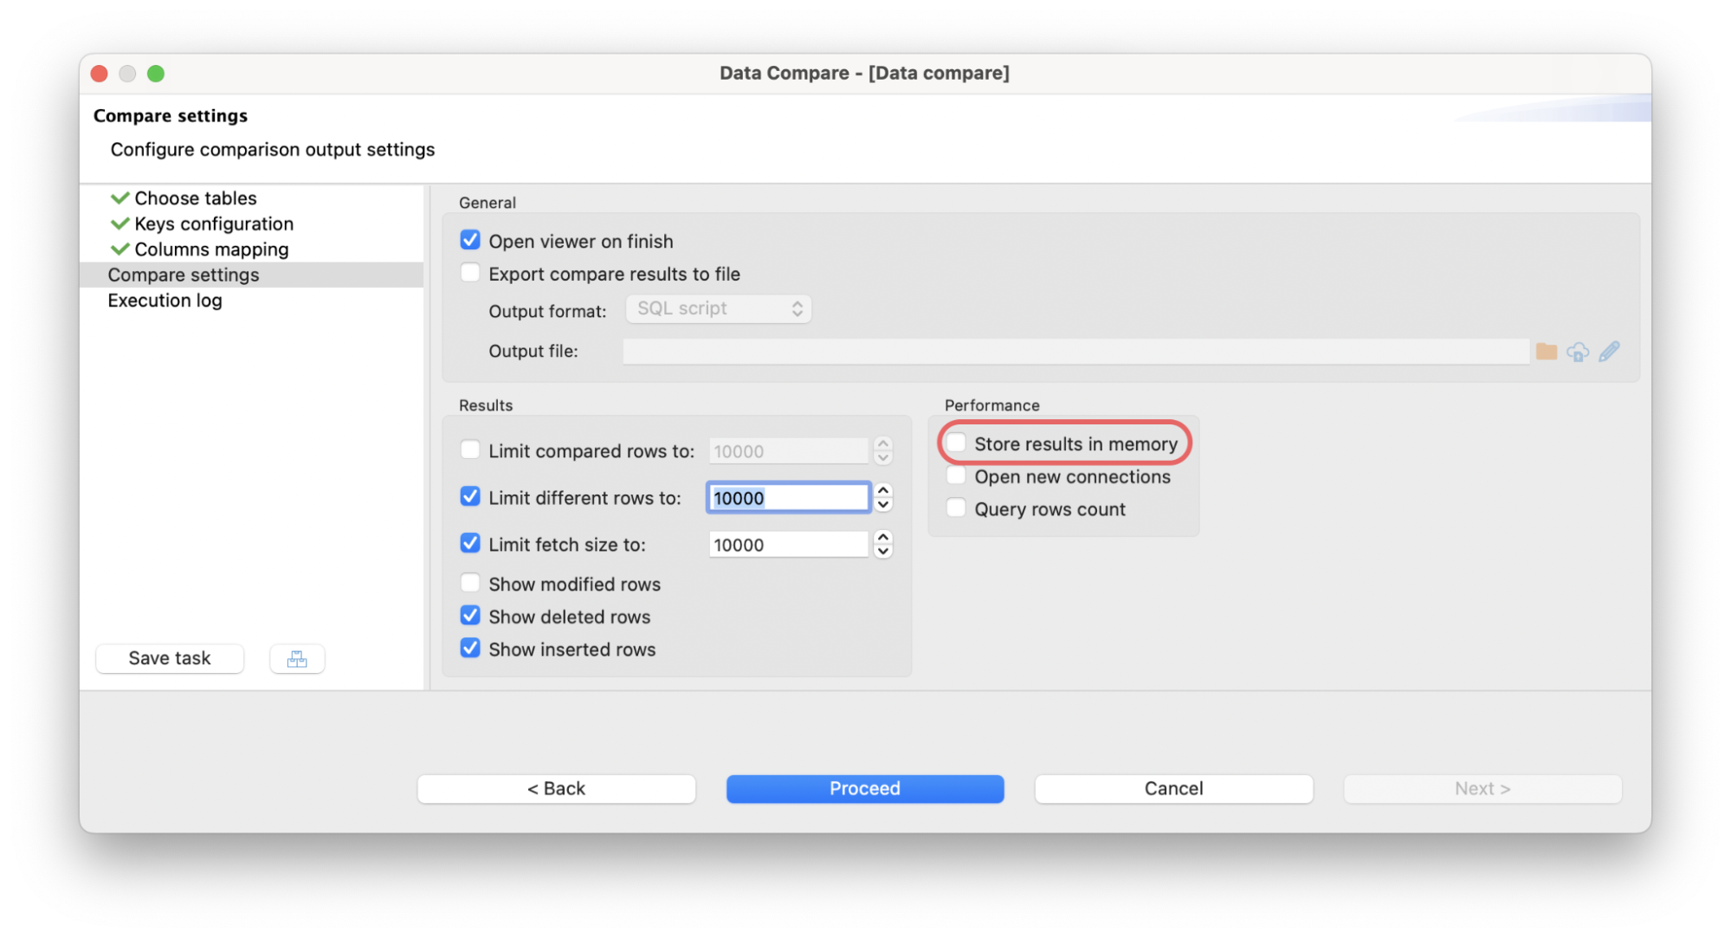Uncheck Open viewer on finish

tap(470, 240)
